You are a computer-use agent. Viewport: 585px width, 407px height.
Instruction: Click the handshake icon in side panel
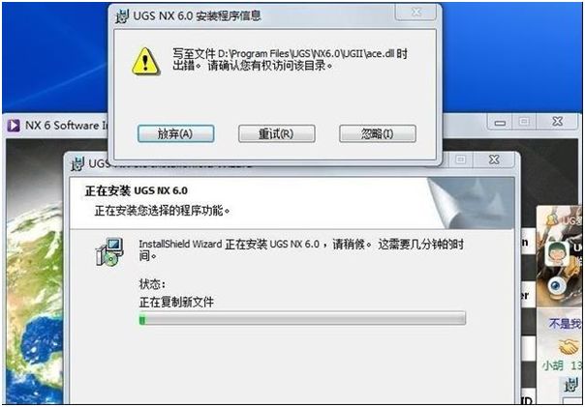coord(569,347)
